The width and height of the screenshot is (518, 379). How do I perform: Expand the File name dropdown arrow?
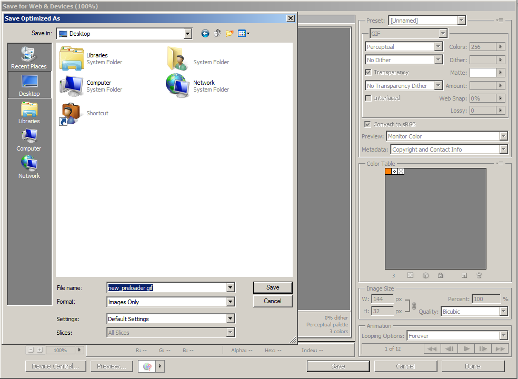[231, 287]
